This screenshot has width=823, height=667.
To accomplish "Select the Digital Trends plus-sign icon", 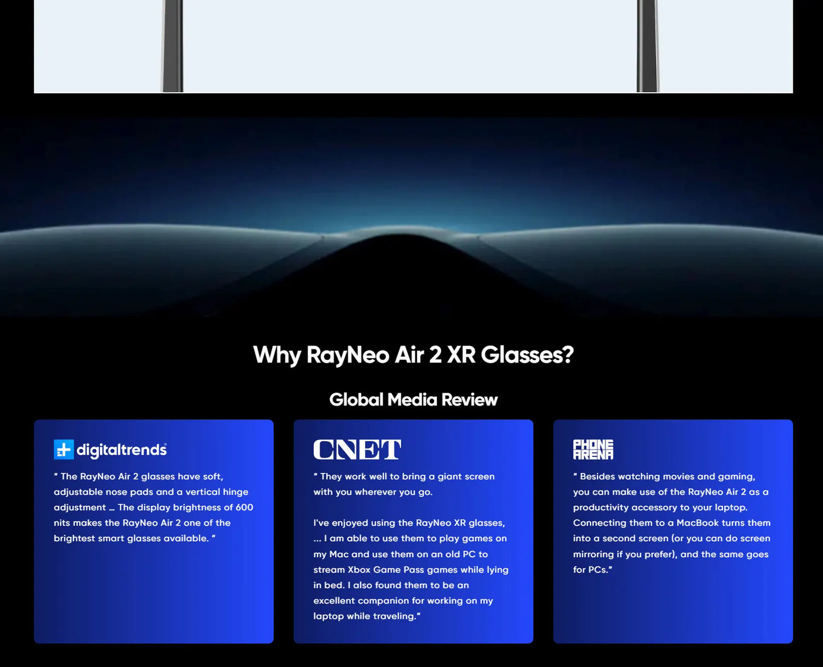I will [63, 450].
